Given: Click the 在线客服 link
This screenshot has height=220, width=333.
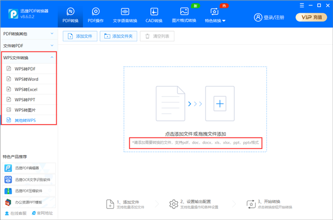Looking at the screenshot, I should point(16,213).
